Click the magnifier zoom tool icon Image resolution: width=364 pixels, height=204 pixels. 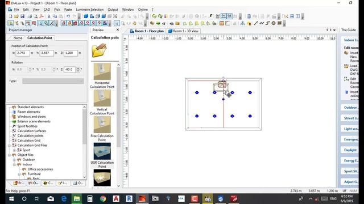coord(123,23)
